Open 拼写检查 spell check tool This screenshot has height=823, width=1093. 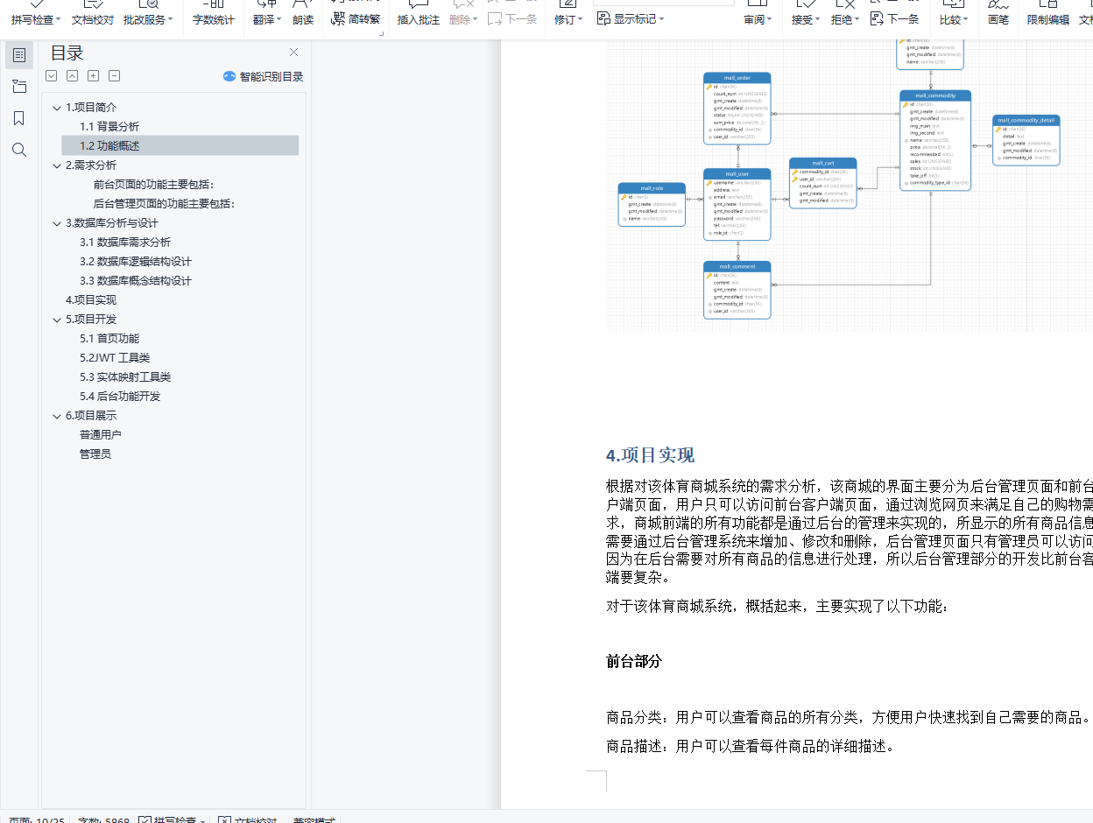pyautogui.click(x=32, y=19)
